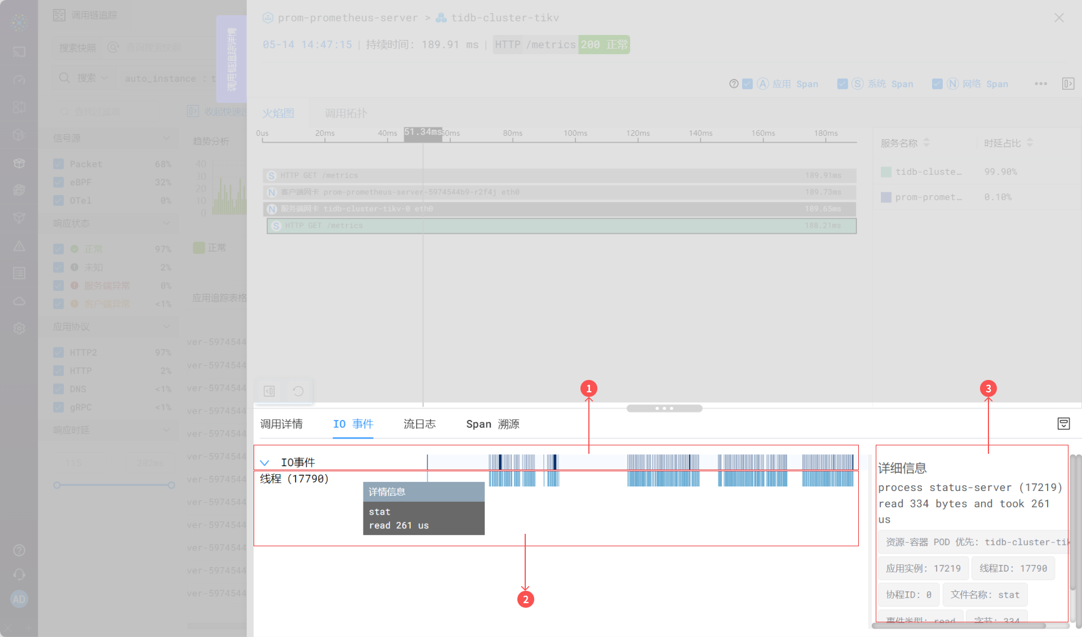Screen dimensions: 1082x637
Task: Sort by 服务名称 column arrows
Action: 926,143
